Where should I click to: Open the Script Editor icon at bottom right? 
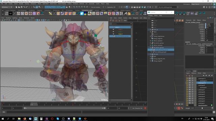pos(214,112)
